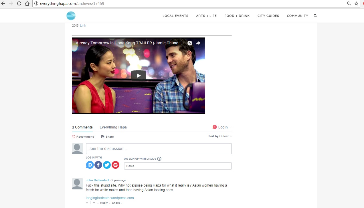The image size is (364, 208).
Task: Open the City Guides menu
Action: click(x=268, y=16)
